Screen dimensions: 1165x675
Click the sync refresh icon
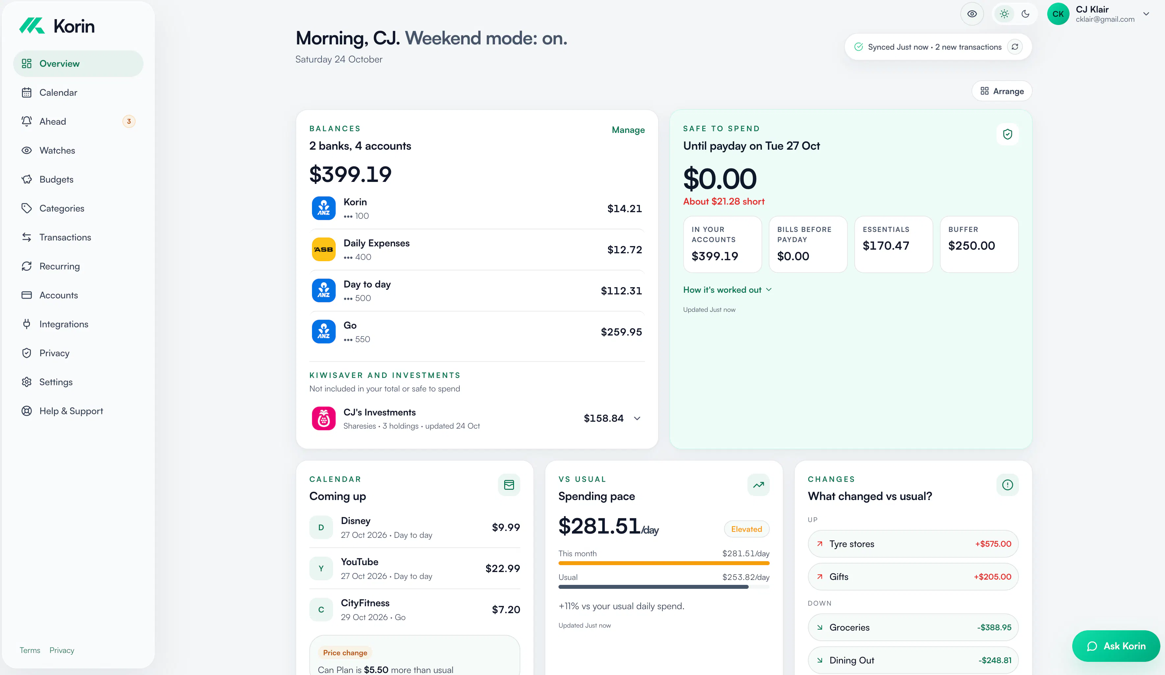[1015, 47]
